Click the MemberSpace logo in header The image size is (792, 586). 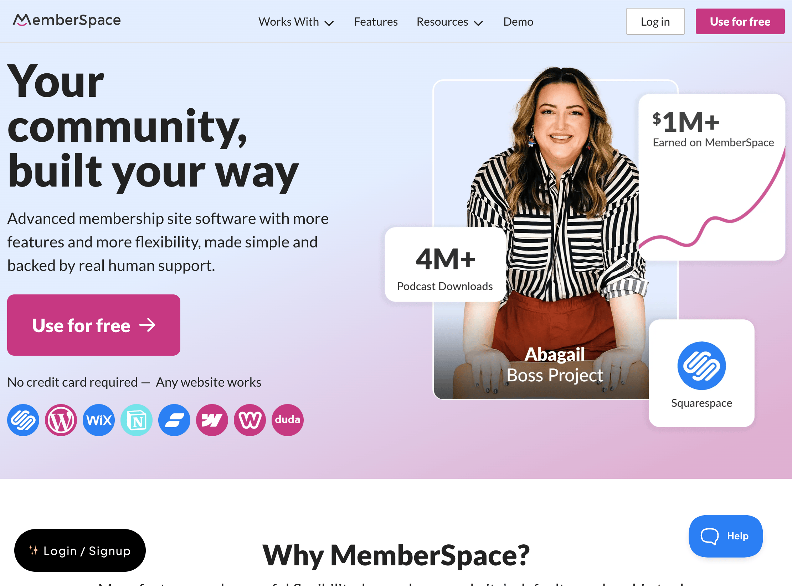(x=67, y=20)
